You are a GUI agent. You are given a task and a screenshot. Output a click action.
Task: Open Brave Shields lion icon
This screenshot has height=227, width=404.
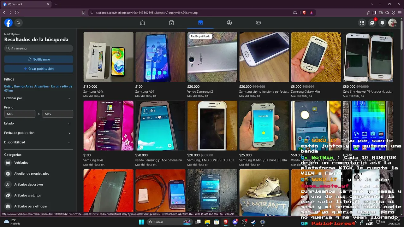(x=304, y=13)
